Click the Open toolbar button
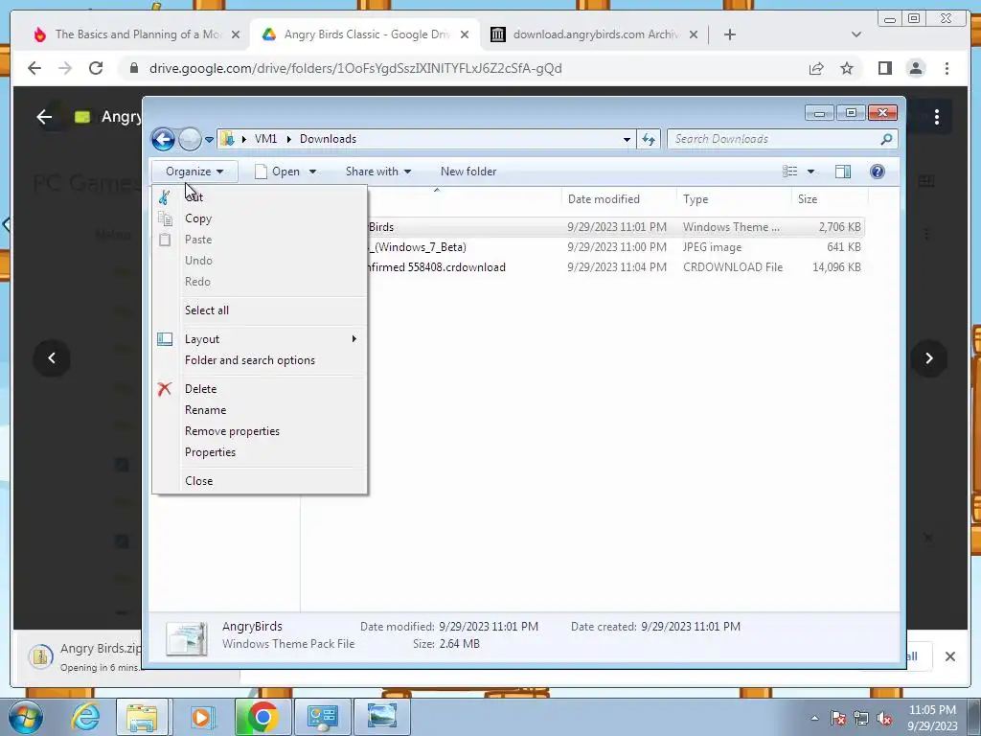The width and height of the screenshot is (981, 736). pyautogui.click(x=278, y=172)
